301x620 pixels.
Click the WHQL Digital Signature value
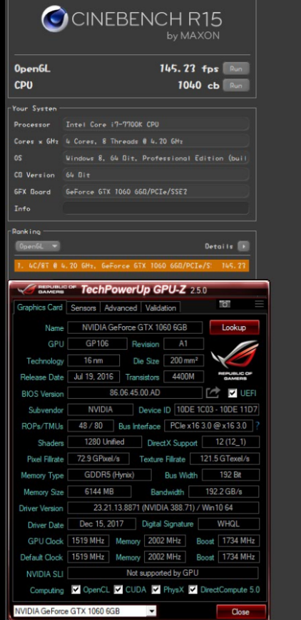[x=229, y=524]
